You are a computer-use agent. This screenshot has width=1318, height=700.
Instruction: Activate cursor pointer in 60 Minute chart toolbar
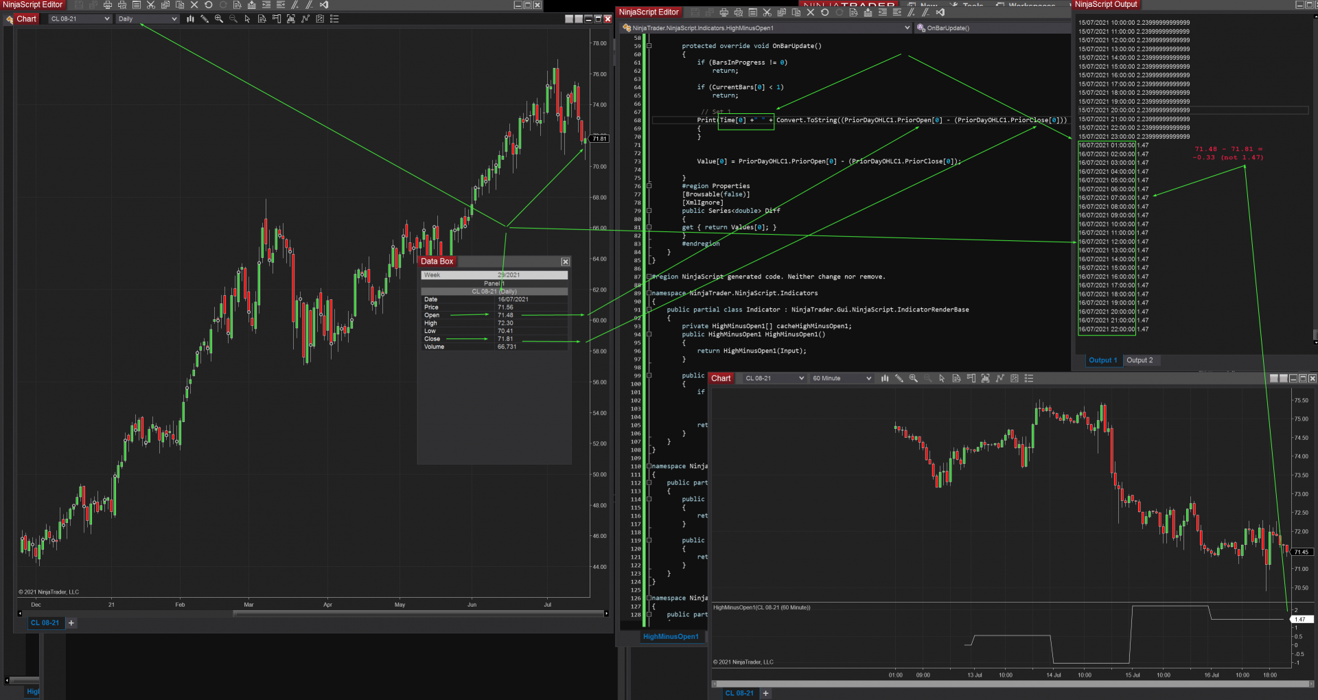943,378
